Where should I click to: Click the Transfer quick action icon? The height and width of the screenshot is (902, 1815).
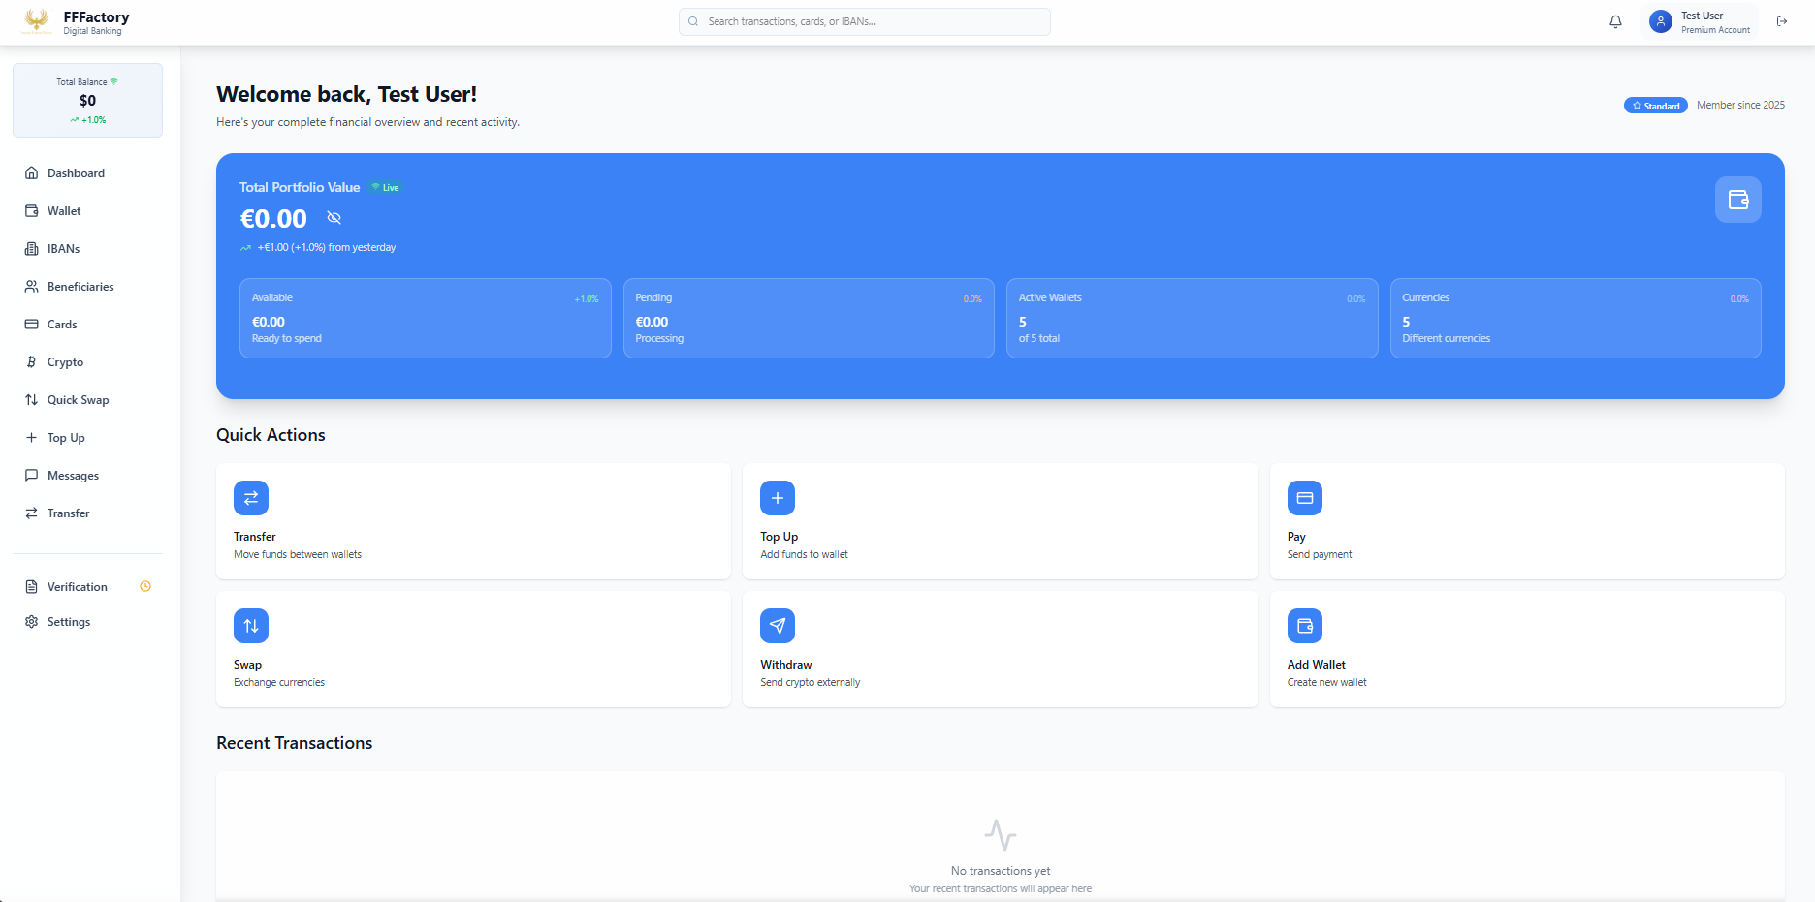[251, 498]
